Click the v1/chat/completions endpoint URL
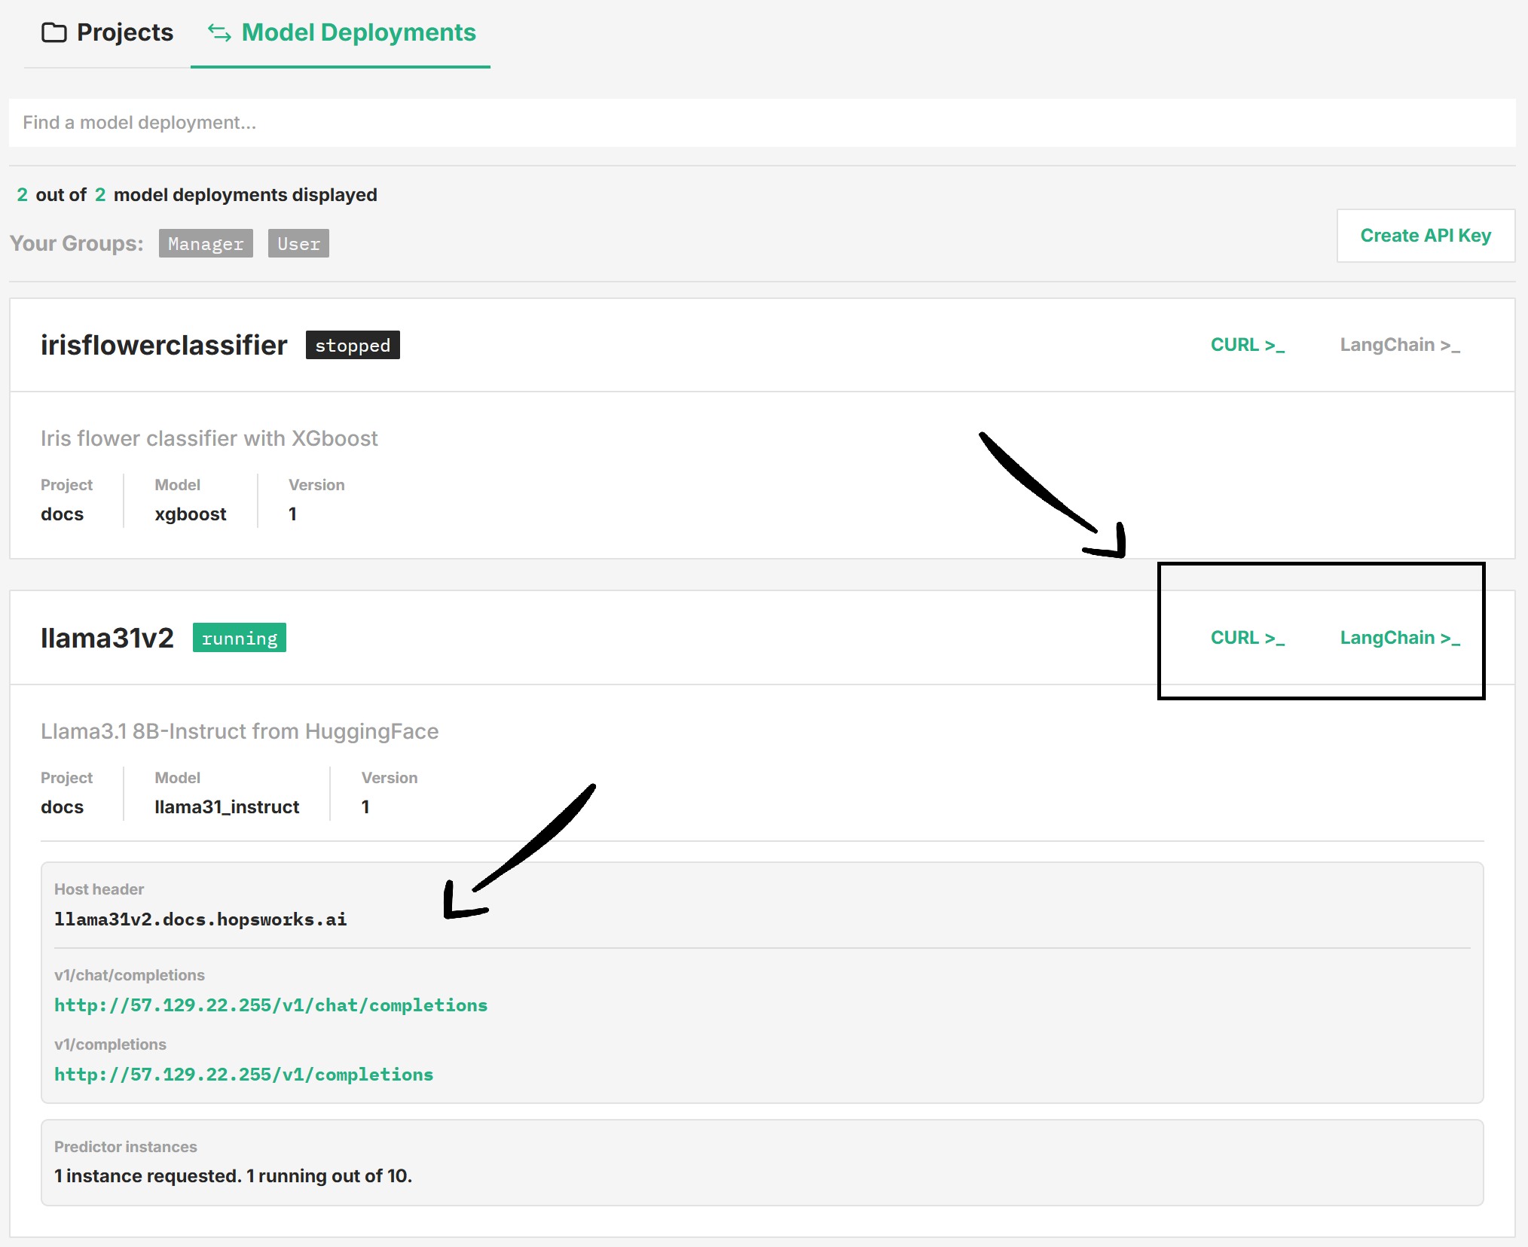1528x1247 pixels. pos(270,1005)
